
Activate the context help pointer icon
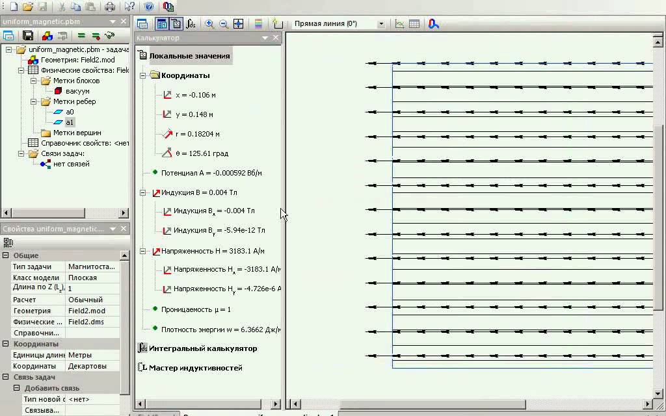(129, 6)
